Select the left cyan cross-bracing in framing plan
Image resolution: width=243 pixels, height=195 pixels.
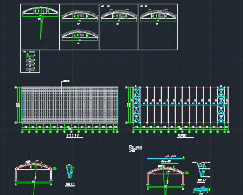[x=136, y=105]
